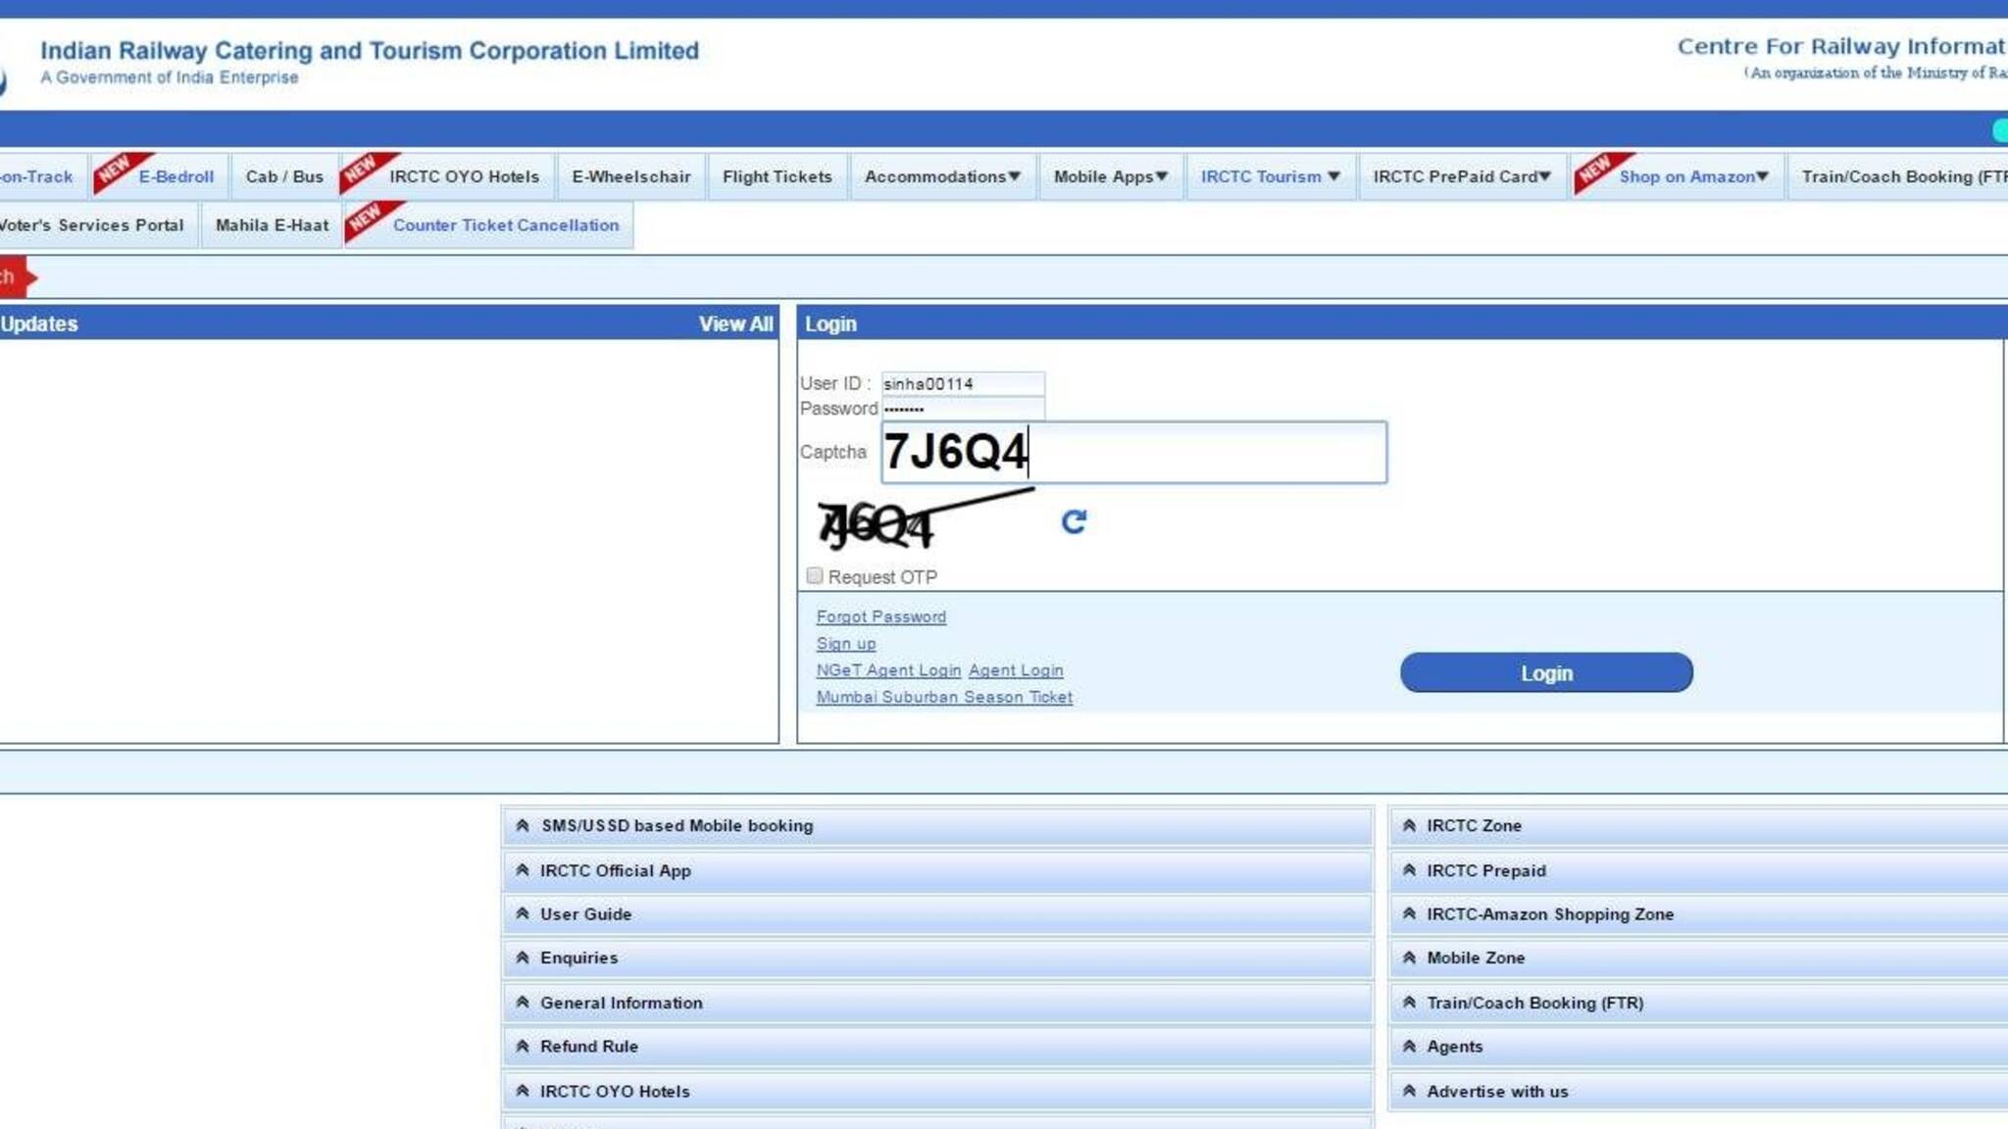Click View All in the Updates header

(x=734, y=323)
